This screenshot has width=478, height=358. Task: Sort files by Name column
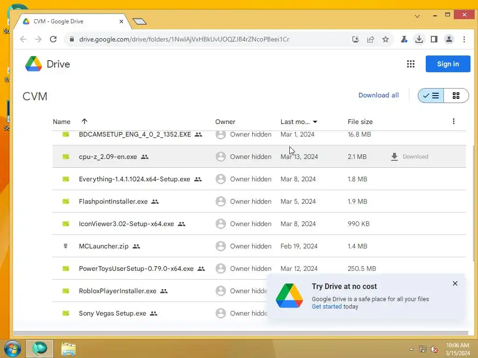point(62,122)
